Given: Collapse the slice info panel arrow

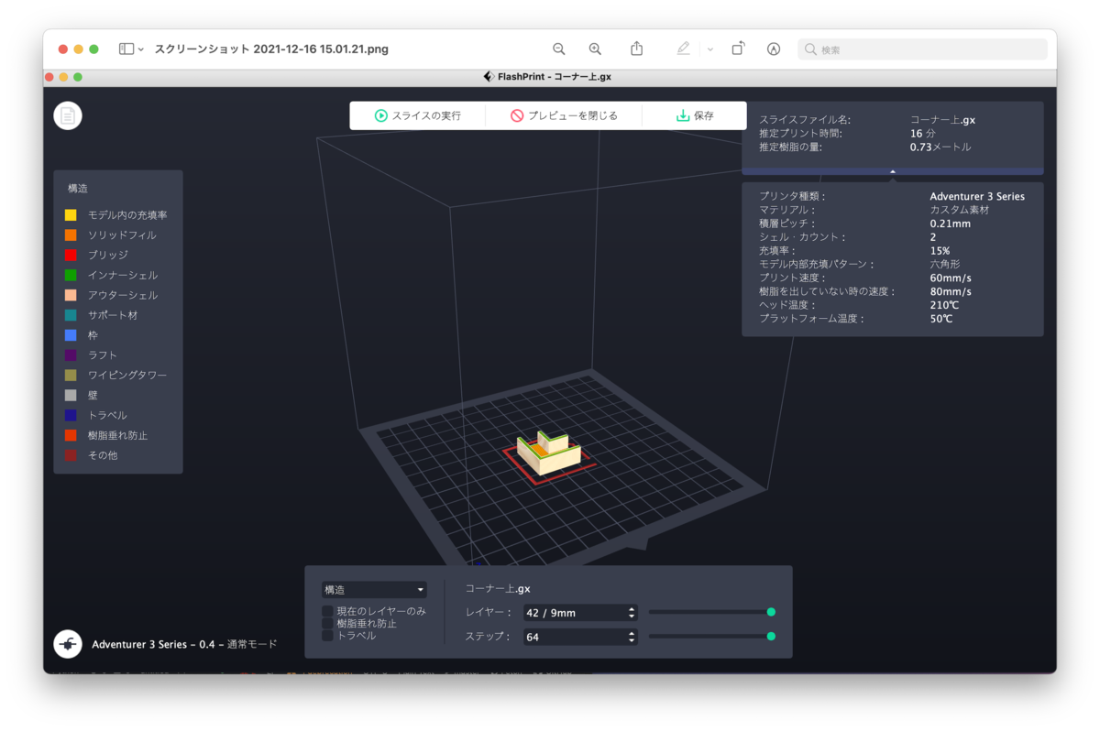Looking at the screenshot, I should tap(892, 171).
